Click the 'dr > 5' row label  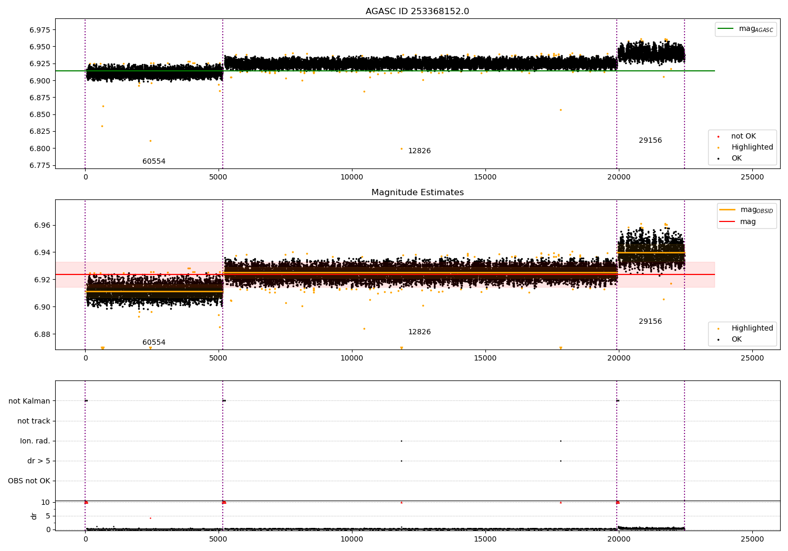(39, 461)
